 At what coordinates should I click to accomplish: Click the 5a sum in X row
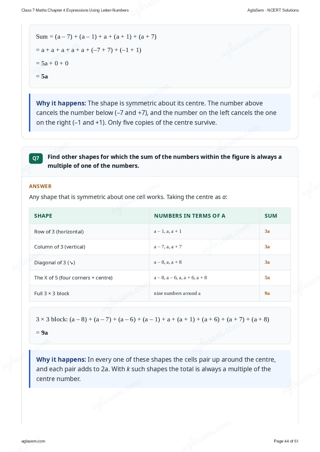click(267, 278)
